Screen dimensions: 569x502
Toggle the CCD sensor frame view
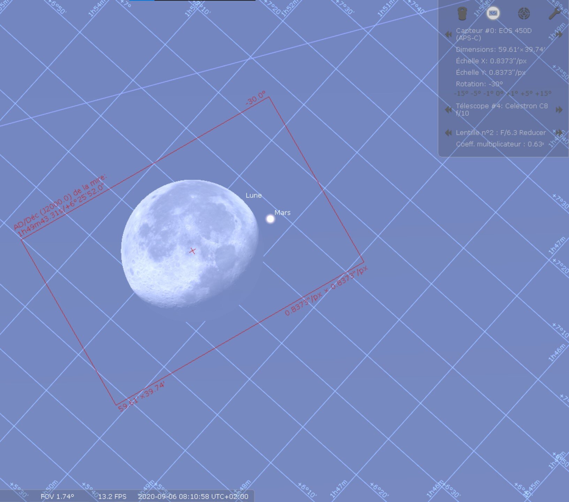(493, 14)
